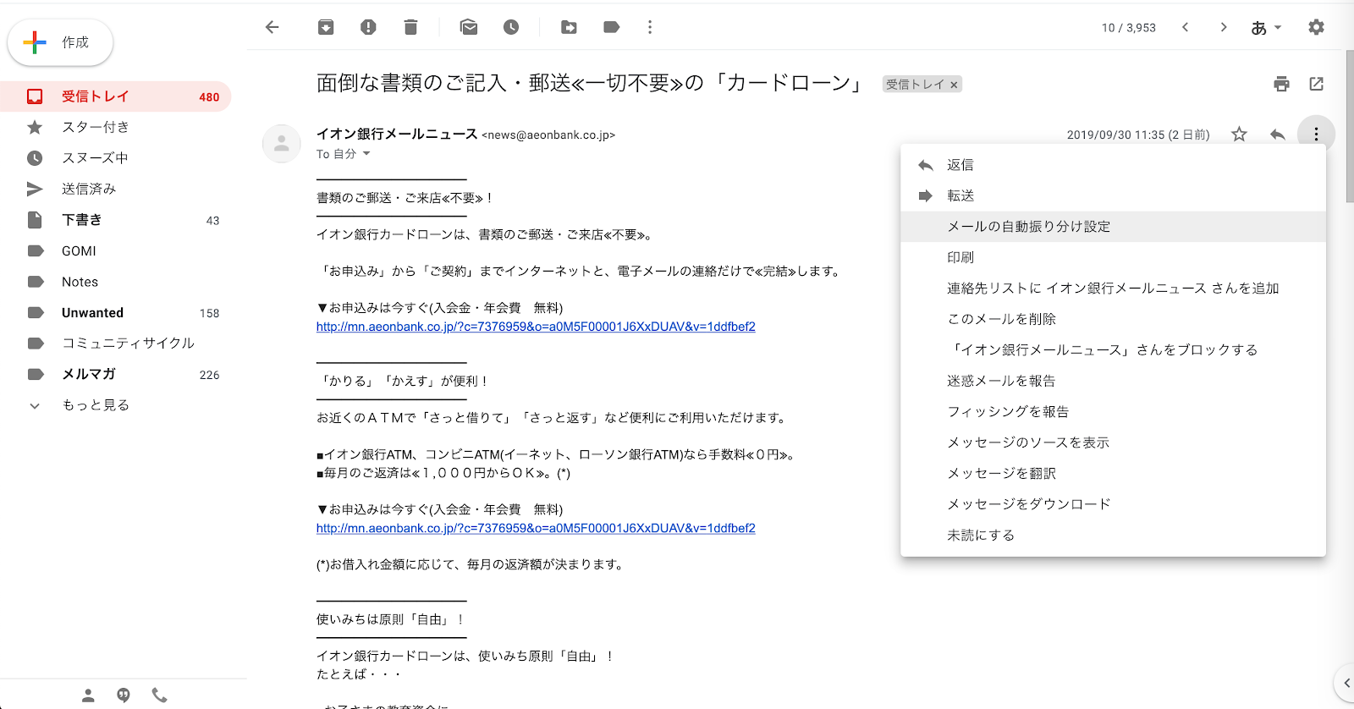Choose 未読にする menu item

(1113, 536)
